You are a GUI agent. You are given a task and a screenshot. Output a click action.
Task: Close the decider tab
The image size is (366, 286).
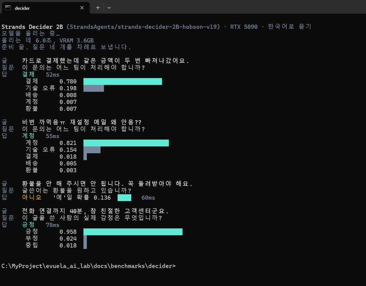(x=82, y=8)
